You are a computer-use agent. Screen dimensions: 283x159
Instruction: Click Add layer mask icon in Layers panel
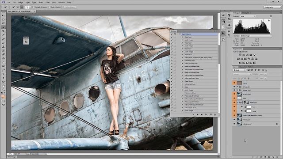pos(261,157)
